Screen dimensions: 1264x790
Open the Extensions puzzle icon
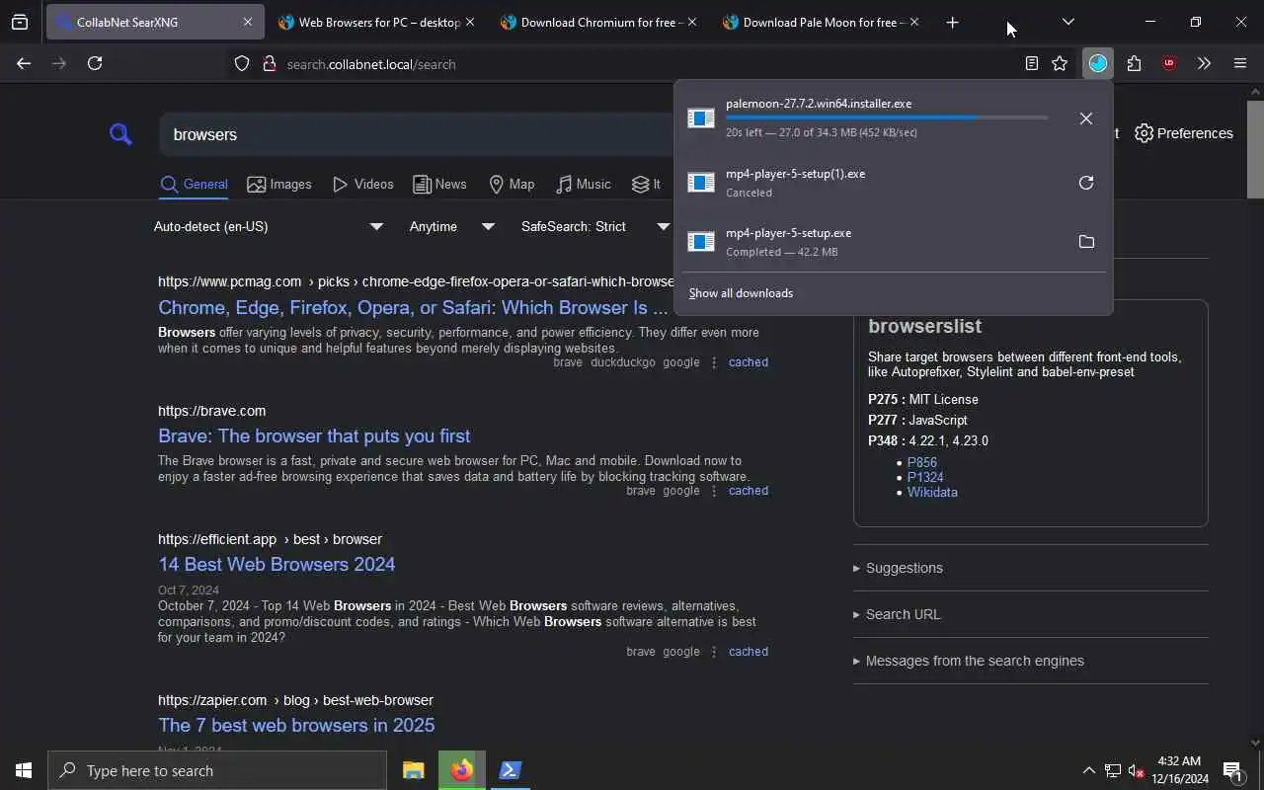(x=1134, y=63)
